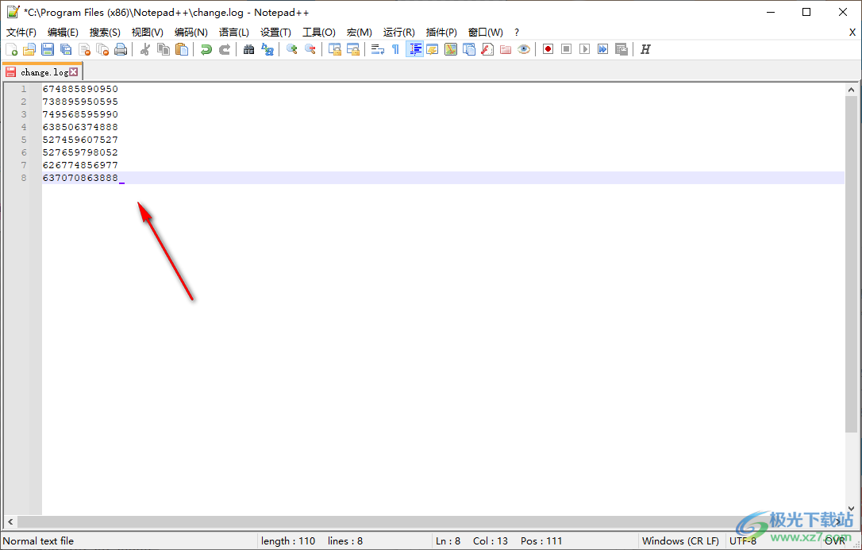Close the current document via the toolbar icon

tap(84, 49)
